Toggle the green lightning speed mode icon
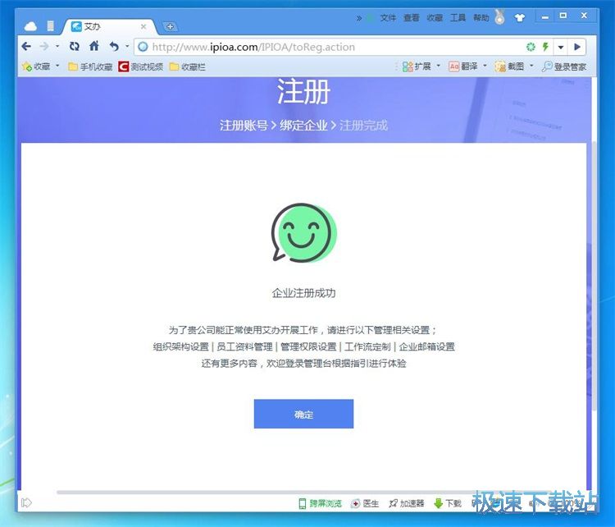615x527 pixels. tap(545, 47)
